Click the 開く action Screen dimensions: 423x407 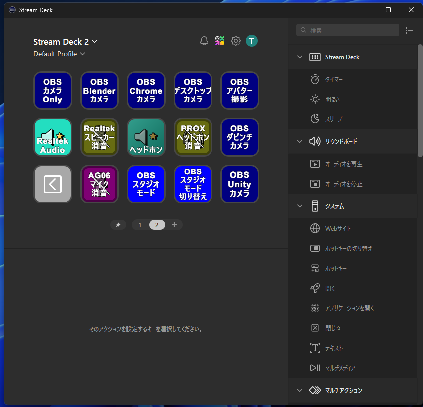click(353, 288)
